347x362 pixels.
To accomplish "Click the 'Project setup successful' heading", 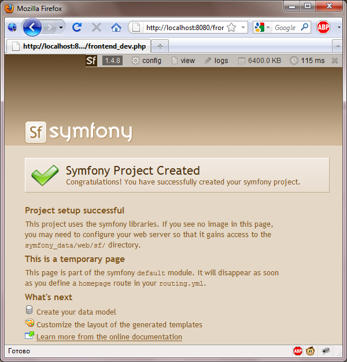I will click(75, 210).
